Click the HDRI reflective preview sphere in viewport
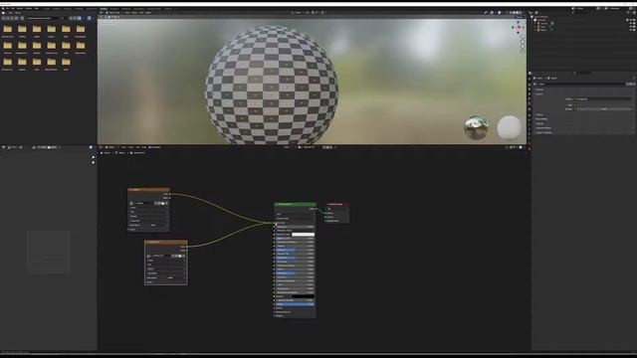This screenshot has width=637, height=358. click(476, 128)
